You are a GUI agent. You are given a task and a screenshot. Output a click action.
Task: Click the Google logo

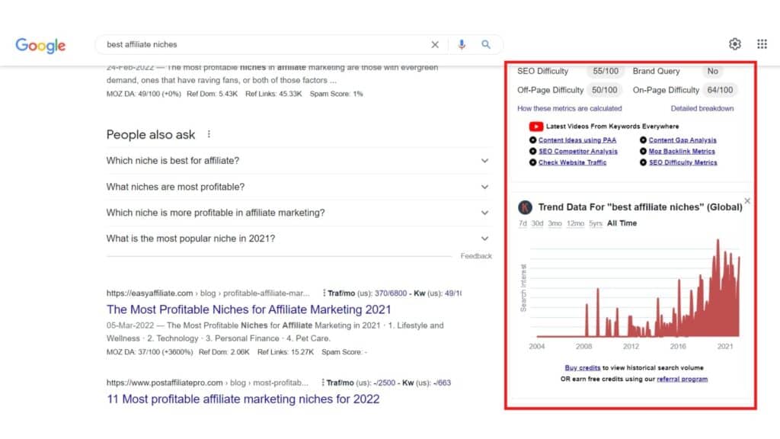40,45
